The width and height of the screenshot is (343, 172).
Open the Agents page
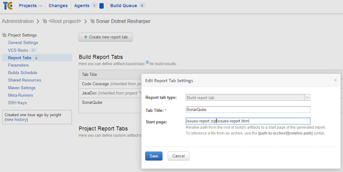pos(81,6)
